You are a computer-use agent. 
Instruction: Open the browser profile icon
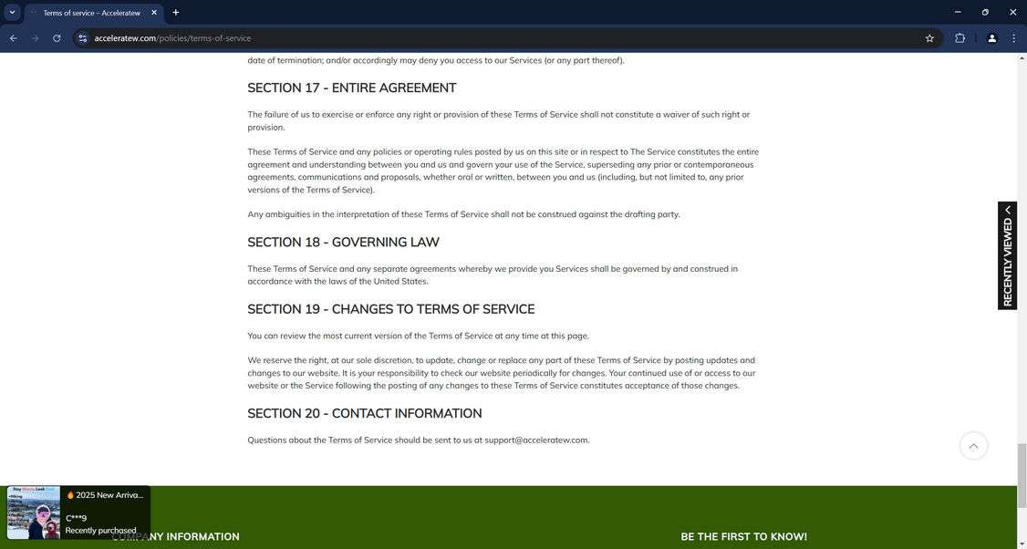click(991, 38)
